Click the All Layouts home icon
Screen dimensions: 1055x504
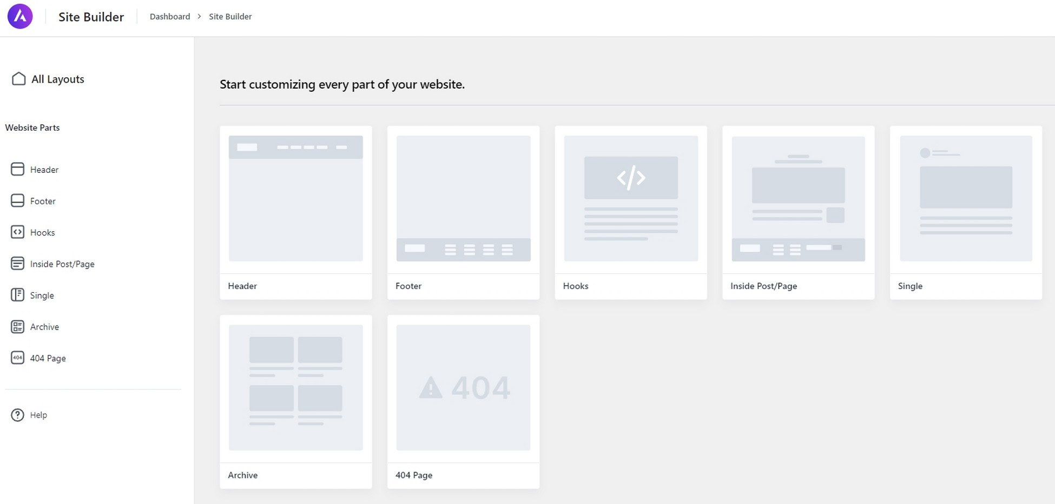[18, 79]
